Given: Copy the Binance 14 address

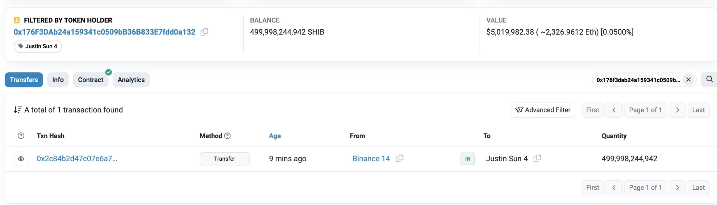Looking at the screenshot, I should coord(399,159).
